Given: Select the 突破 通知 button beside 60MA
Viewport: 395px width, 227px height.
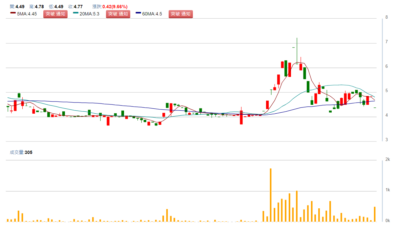Looking at the screenshot, I should 180,14.
